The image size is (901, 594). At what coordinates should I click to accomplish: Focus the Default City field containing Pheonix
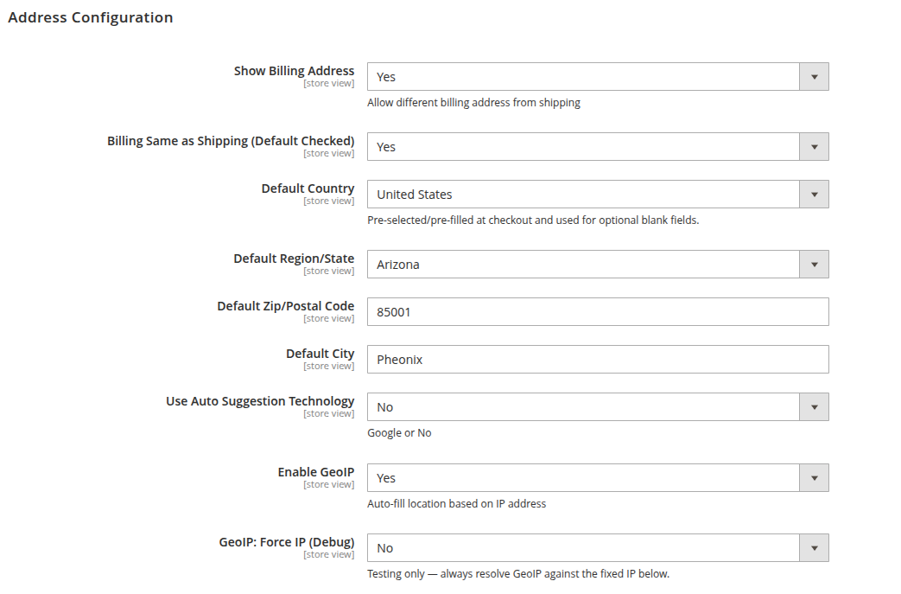[598, 360]
